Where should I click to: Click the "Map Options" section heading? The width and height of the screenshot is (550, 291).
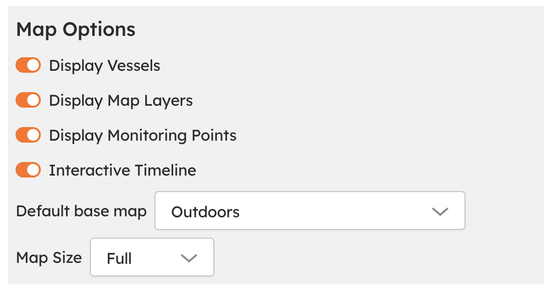pyautogui.click(x=76, y=30)
